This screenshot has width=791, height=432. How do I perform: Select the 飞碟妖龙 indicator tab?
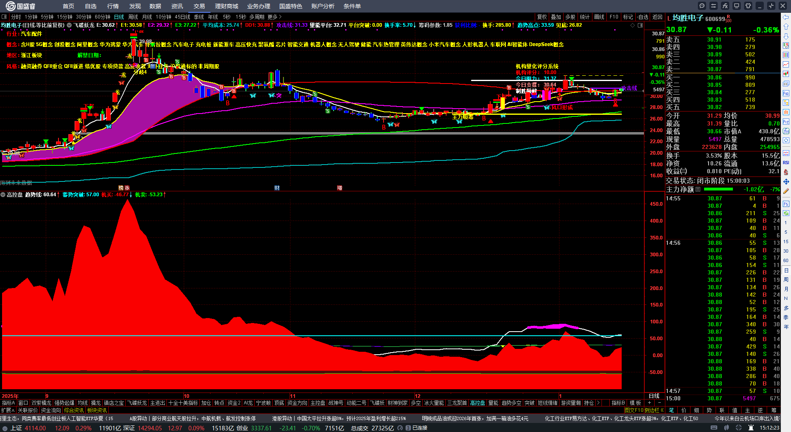pyautogui.click(x=137, y=403)
